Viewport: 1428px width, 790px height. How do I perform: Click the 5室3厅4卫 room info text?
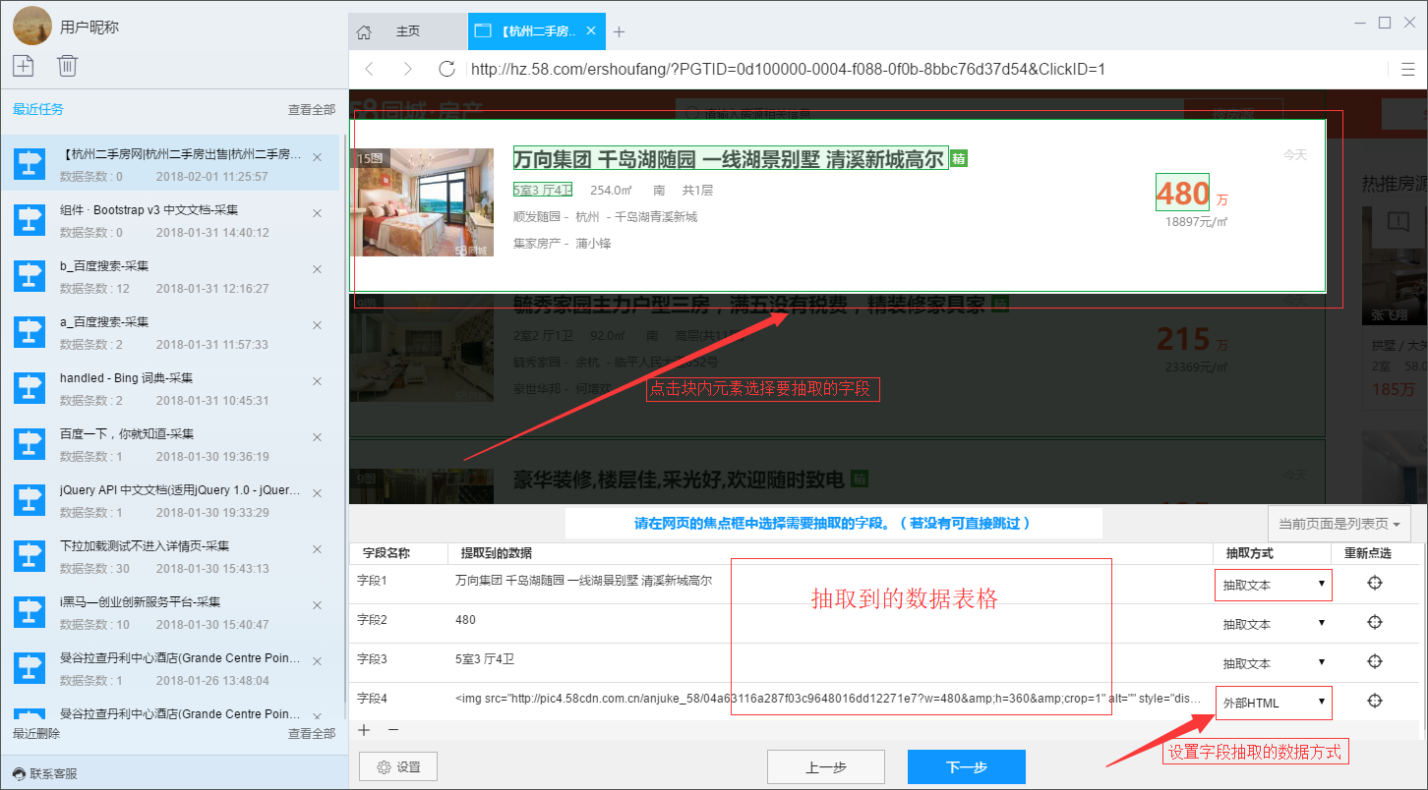point(543,190)
